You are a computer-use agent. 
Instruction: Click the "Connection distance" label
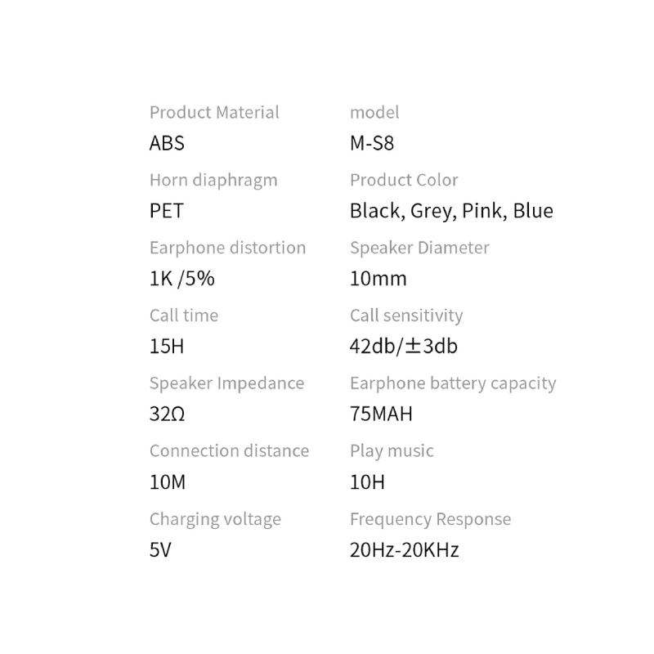pos(229,451)
